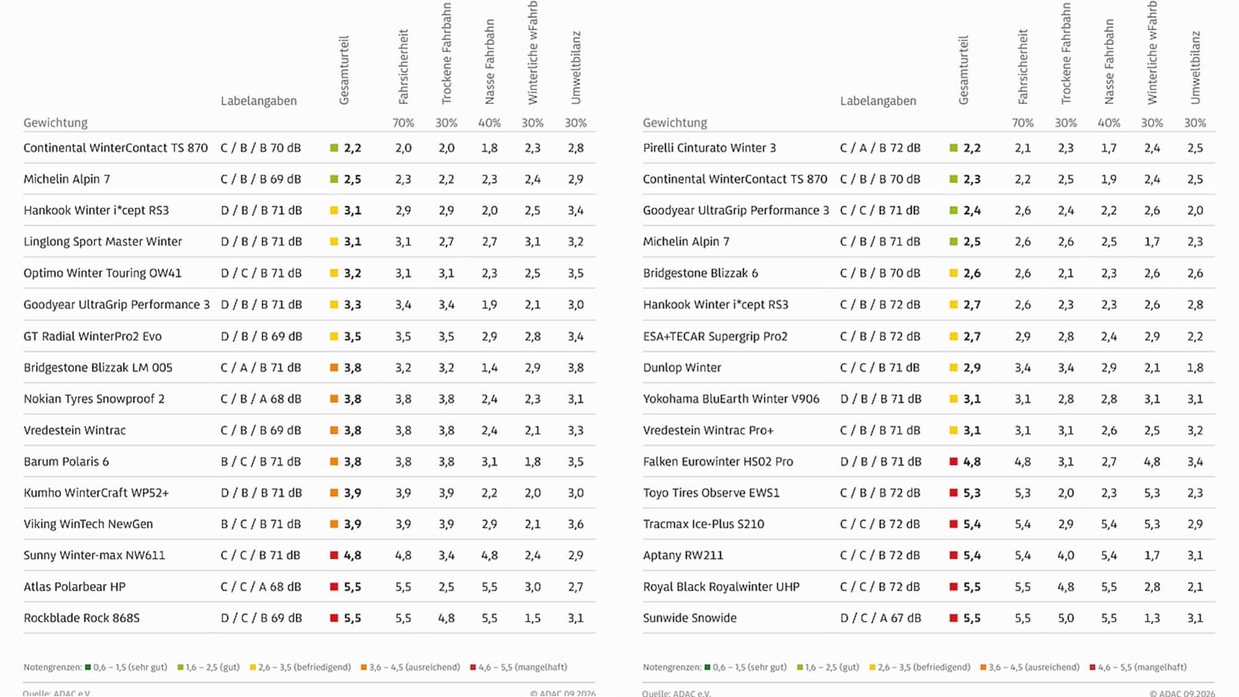Viewport: 1239px width, 697px height.
Task: Click the Labelangaben header in the left table
Action: coord(258,101)
